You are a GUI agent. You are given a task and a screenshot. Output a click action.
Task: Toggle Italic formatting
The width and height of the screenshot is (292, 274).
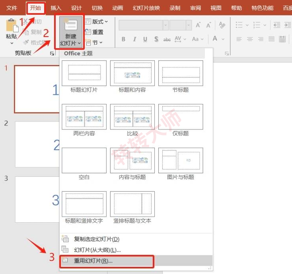coord(134,39)
